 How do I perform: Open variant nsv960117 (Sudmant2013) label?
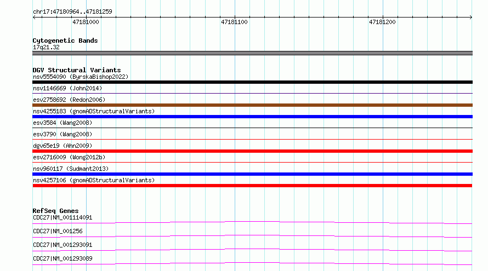click(71, 169)
